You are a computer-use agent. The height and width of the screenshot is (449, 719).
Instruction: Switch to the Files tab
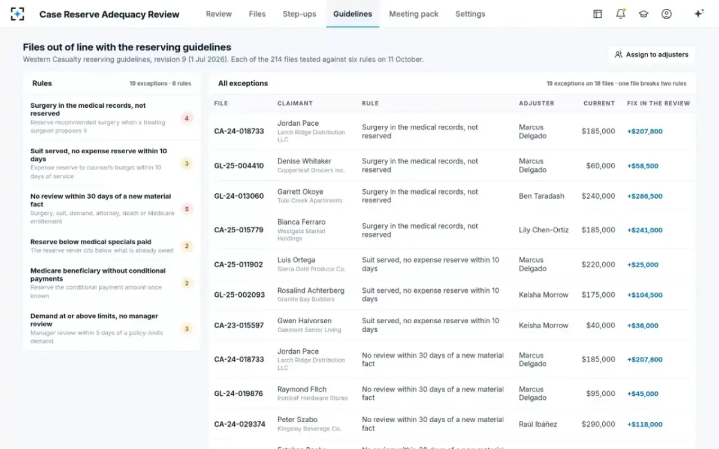click(x=257, y=14)
